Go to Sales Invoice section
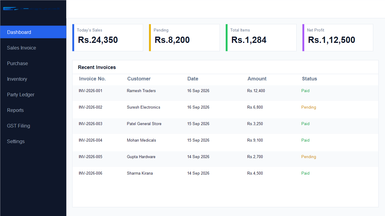This screenshot has height=216, width=385. point(33,48)
